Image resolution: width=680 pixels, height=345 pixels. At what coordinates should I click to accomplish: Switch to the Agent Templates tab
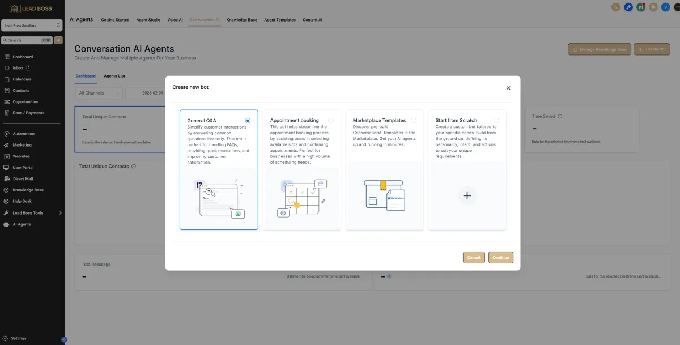pos(280,20)
